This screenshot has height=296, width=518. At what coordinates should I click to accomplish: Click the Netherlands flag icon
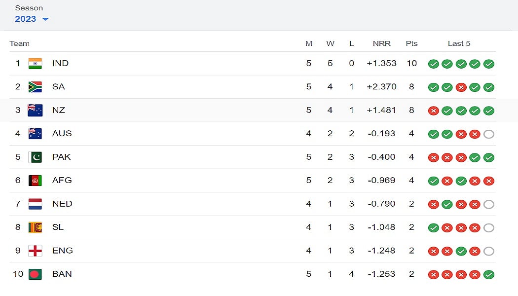coord(35,204)
